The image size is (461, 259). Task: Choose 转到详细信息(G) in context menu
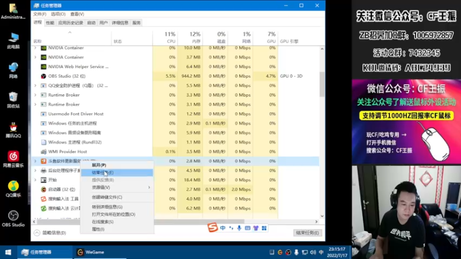click(x=117, y=207)
